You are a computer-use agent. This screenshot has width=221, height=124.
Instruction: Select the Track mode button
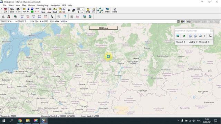point(211,21)
